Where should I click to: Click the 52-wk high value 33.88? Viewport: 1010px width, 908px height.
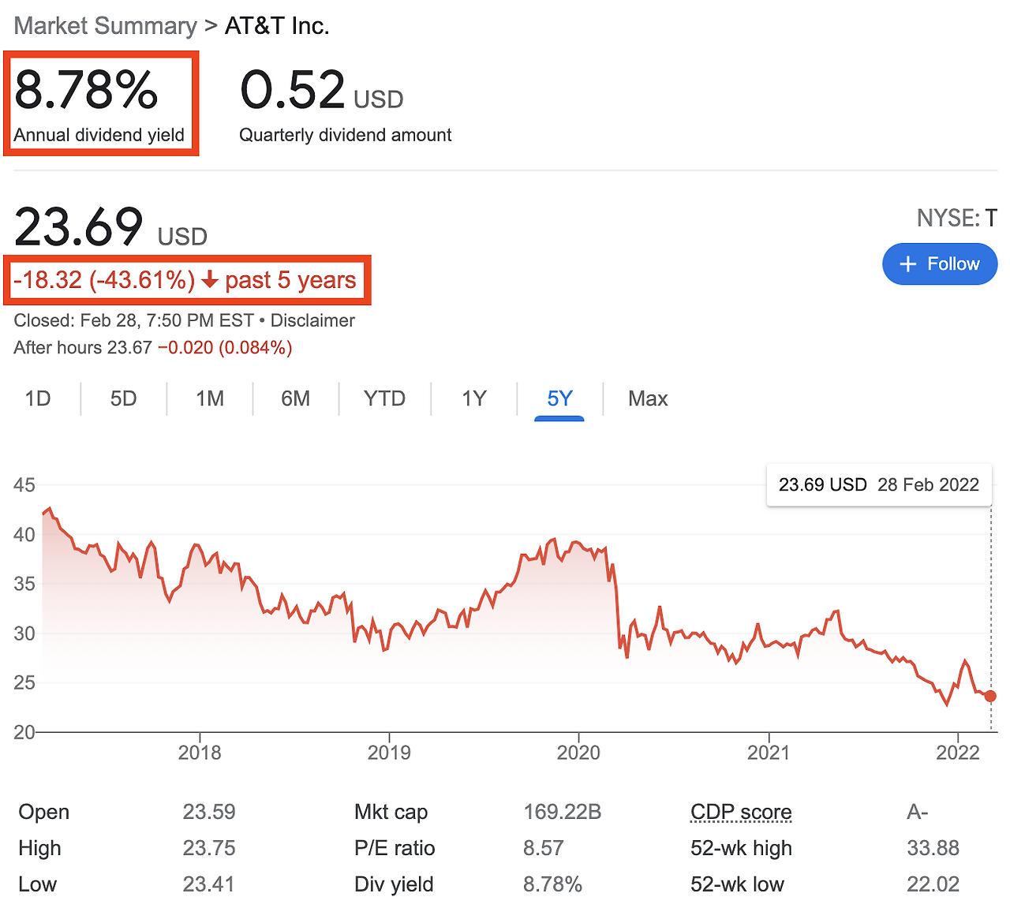click(933, 848)
